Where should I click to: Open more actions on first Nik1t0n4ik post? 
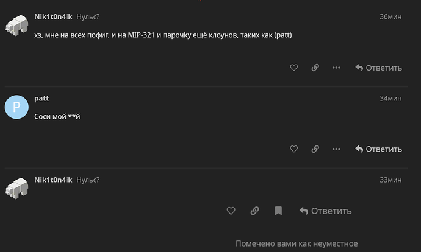click(x=336, y=68)
